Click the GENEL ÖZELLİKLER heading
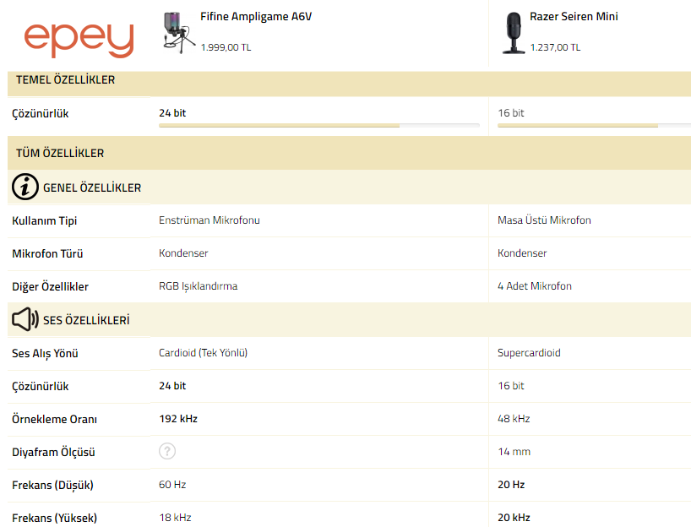Image resolution: width=691 pixels, height=527 pixels. click(92, 188)
